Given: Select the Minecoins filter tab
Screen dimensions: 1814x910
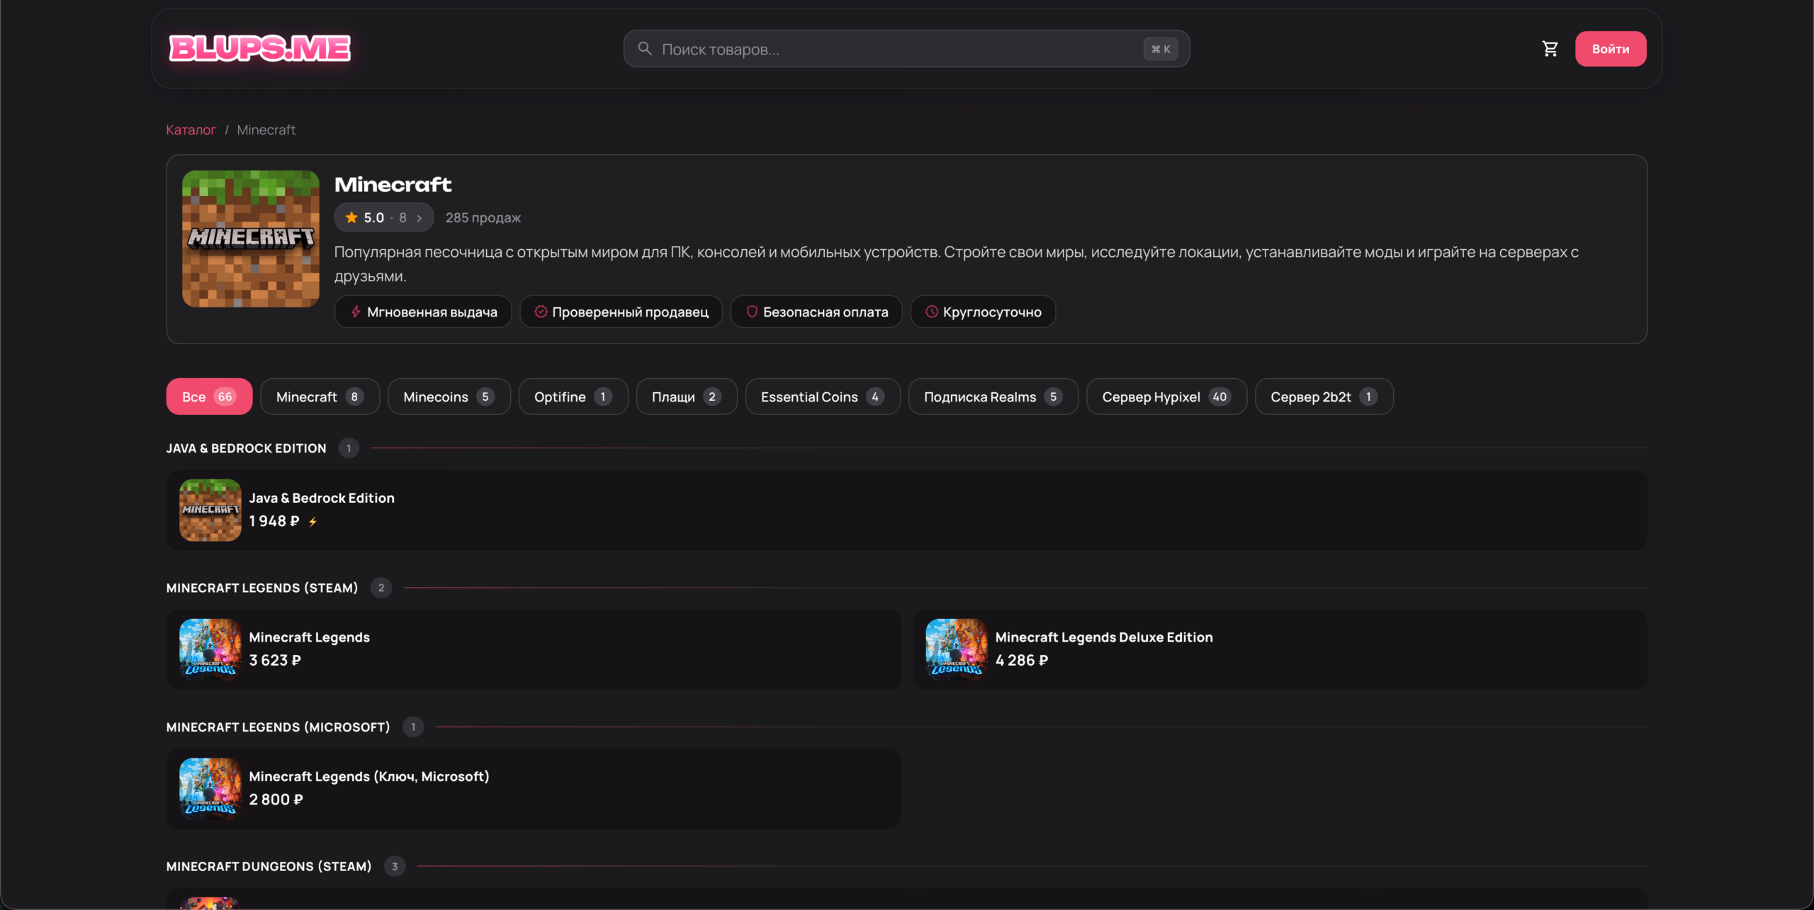Looking at the screenshot, I should tap(449, 397).
